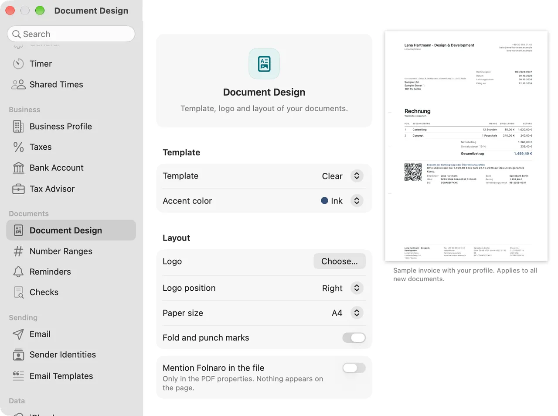This screenshot has height=416, width=558.
Task: Open Email Templates section
Action: [x=71, y=376]
